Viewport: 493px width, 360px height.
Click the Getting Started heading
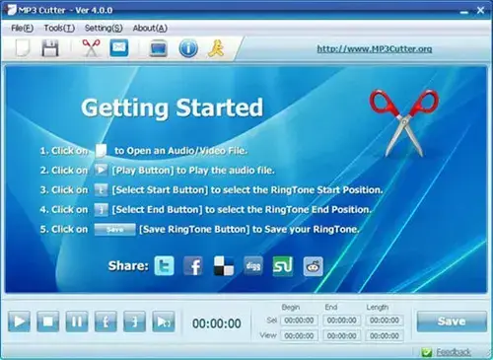(172, 108)
